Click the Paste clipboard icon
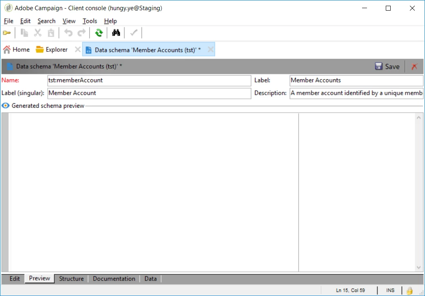The width and height of the screenshot is (425, 296). pos(51,33)
